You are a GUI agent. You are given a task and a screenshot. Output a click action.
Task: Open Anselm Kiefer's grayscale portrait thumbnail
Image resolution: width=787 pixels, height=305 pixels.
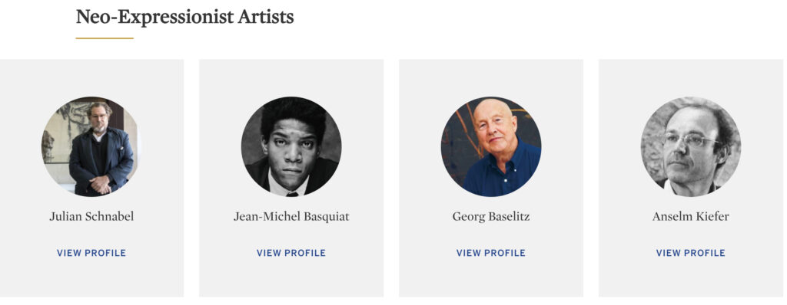tap(691, 146)
